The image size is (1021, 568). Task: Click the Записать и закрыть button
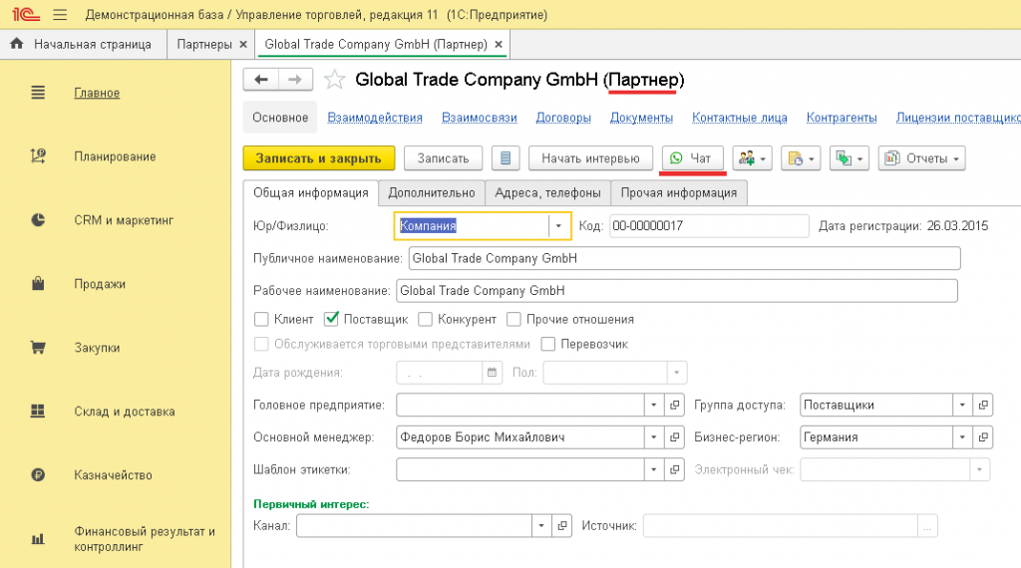coord(318,158)
